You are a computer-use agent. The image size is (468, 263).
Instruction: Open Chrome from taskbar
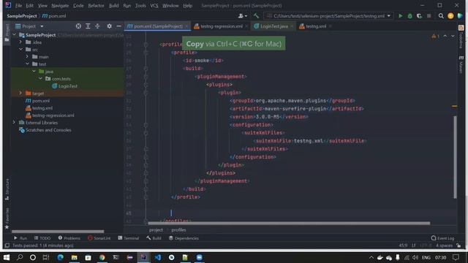pos(102,257)
